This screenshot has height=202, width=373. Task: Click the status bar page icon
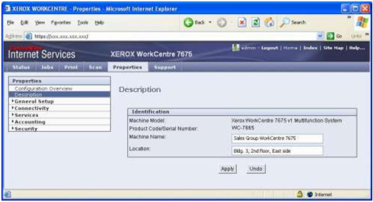click(x=7, y=194)
